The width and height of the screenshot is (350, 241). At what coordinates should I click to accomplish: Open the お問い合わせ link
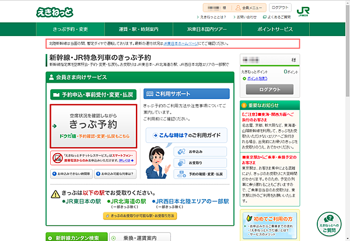245,17
